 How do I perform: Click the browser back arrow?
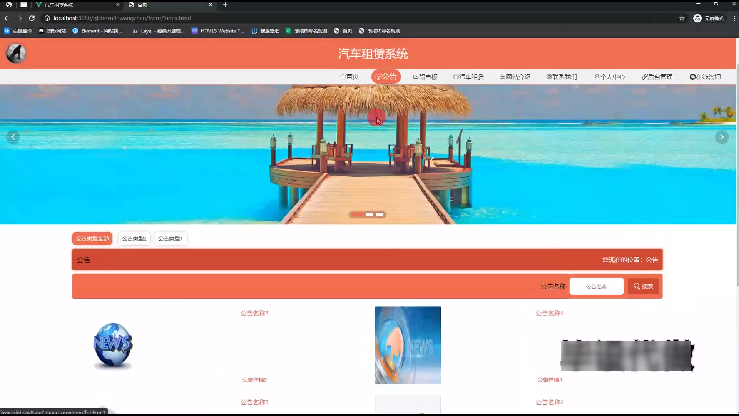click(7, 18)
